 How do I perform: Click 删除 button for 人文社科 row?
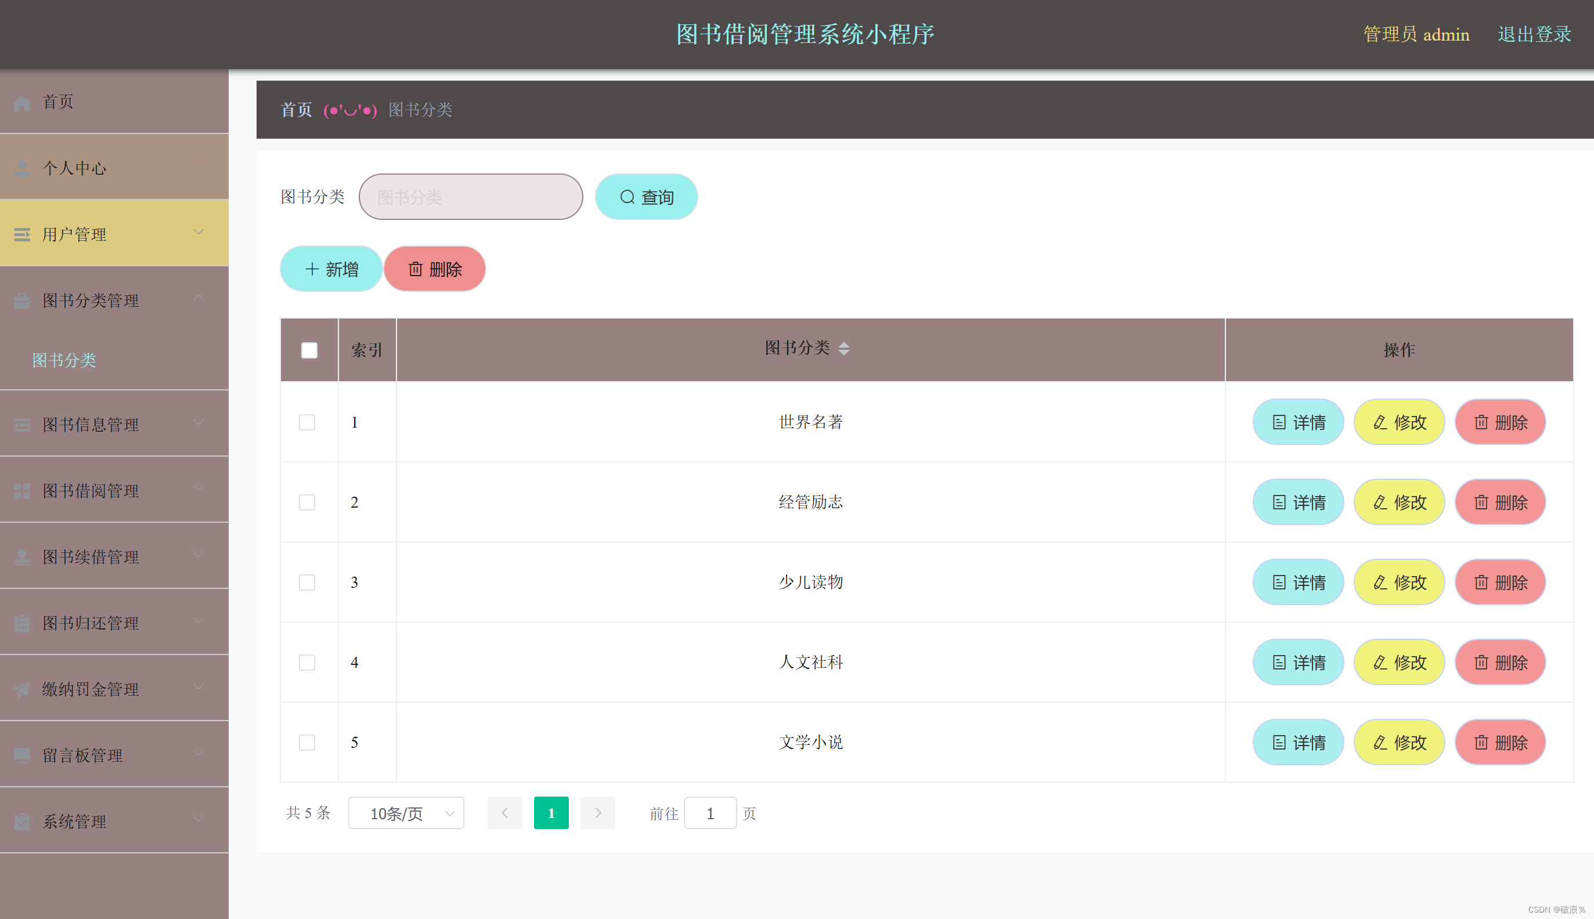pyautogui.click(x=1501, y=662)
